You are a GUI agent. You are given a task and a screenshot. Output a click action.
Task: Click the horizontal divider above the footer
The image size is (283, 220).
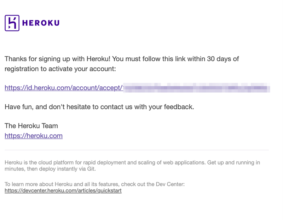click(x=137, y=150)
